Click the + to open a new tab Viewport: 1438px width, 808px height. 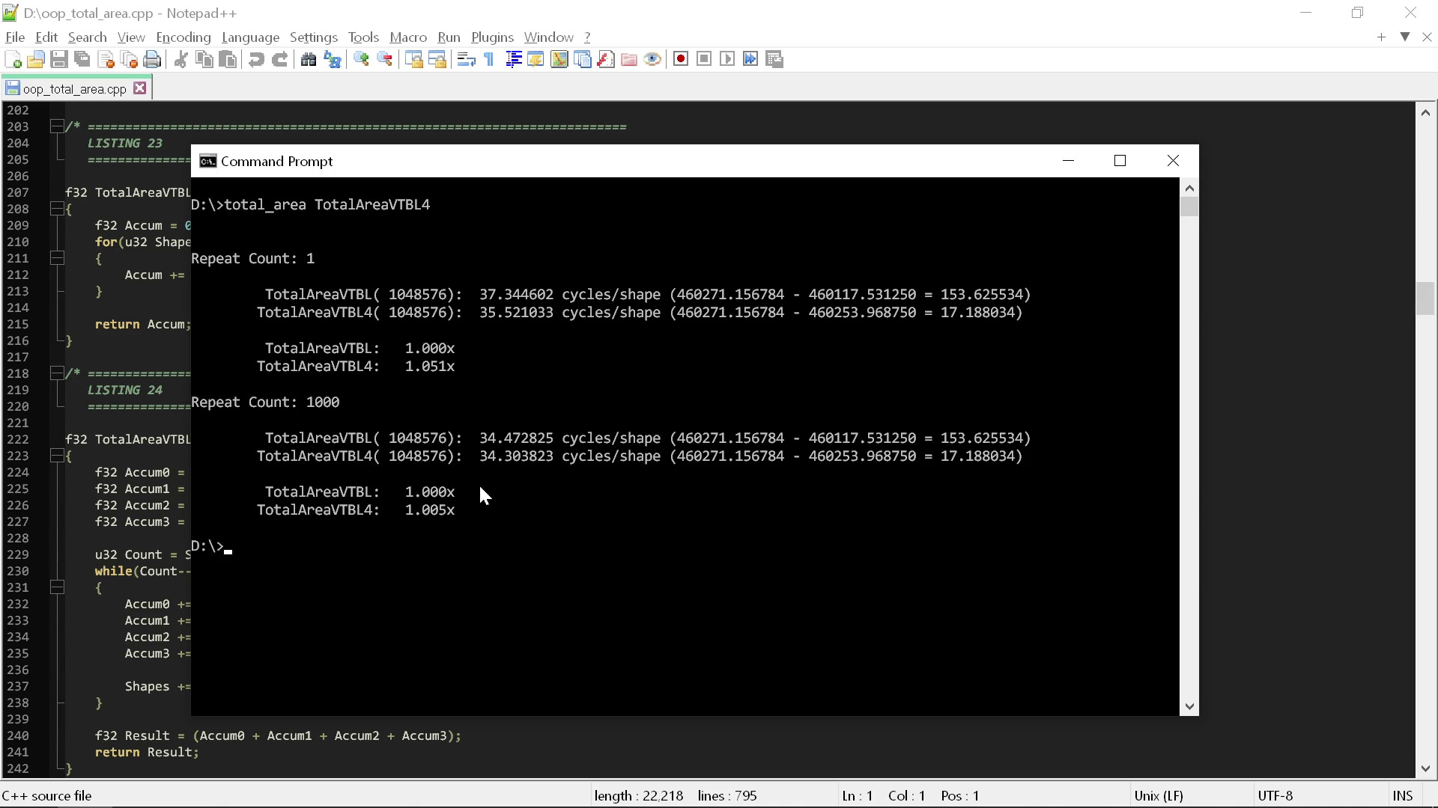click(x=1380, y=37)
